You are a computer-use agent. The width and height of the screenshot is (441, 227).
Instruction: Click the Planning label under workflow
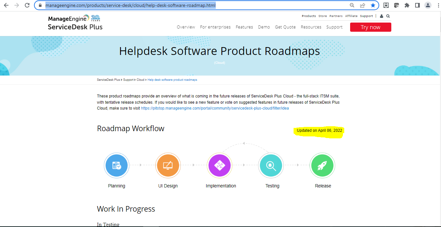click(x=117, y=186)
